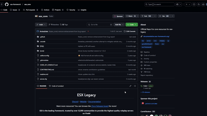Open the Discord link in README
207x116 pixels.
pyautogui.click(x=75, y=102)
